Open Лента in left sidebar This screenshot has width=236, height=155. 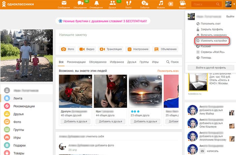27,98
